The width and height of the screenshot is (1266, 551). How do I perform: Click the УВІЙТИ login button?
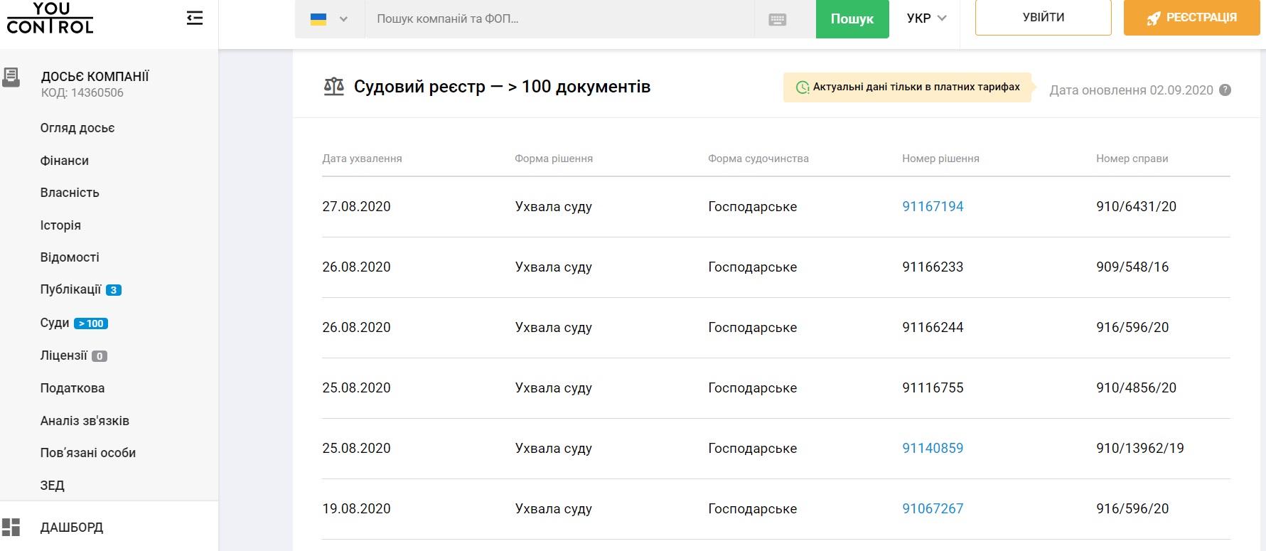coord(1043,18)
